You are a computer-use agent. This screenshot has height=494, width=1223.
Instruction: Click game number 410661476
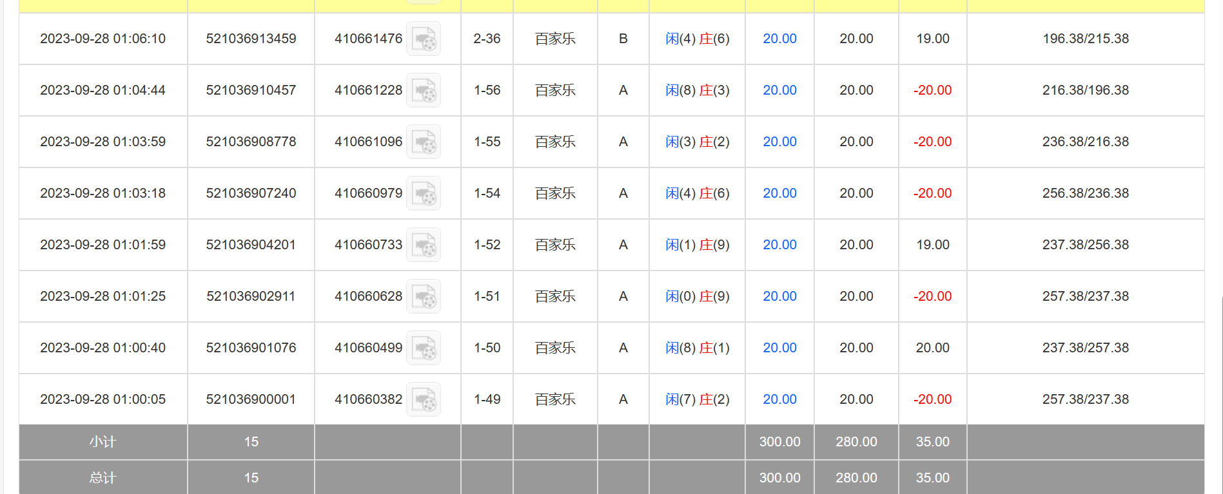[368, 39]
